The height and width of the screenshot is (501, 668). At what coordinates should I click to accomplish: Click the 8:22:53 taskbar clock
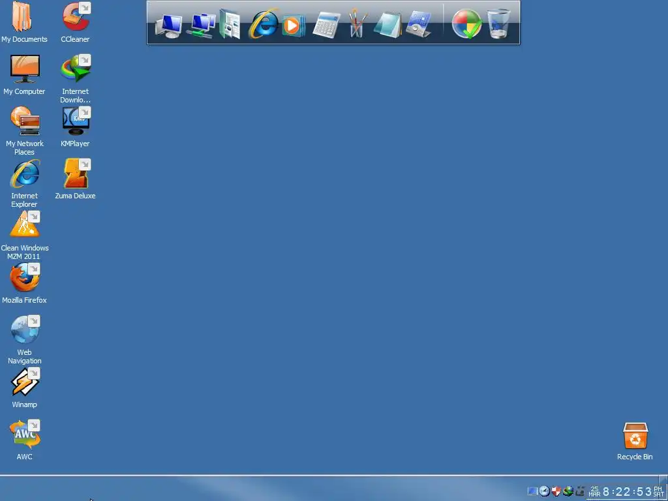[627, 492]
